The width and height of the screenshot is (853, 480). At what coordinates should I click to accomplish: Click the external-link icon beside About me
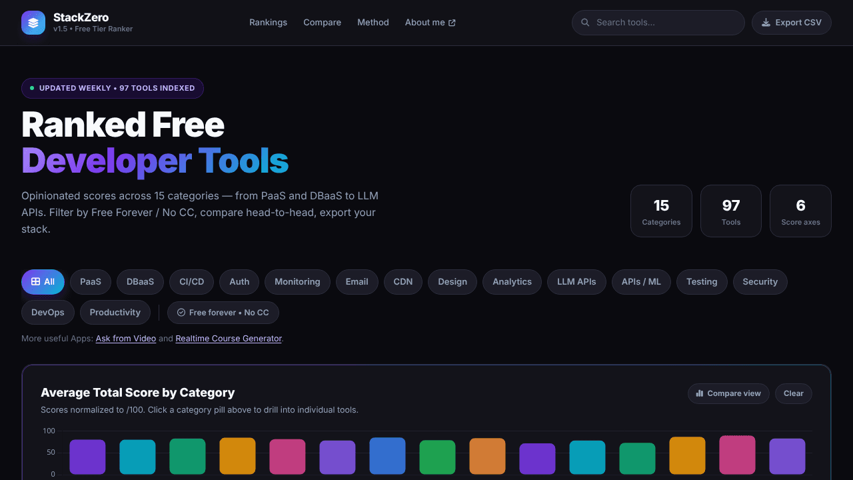coord(452,23)
